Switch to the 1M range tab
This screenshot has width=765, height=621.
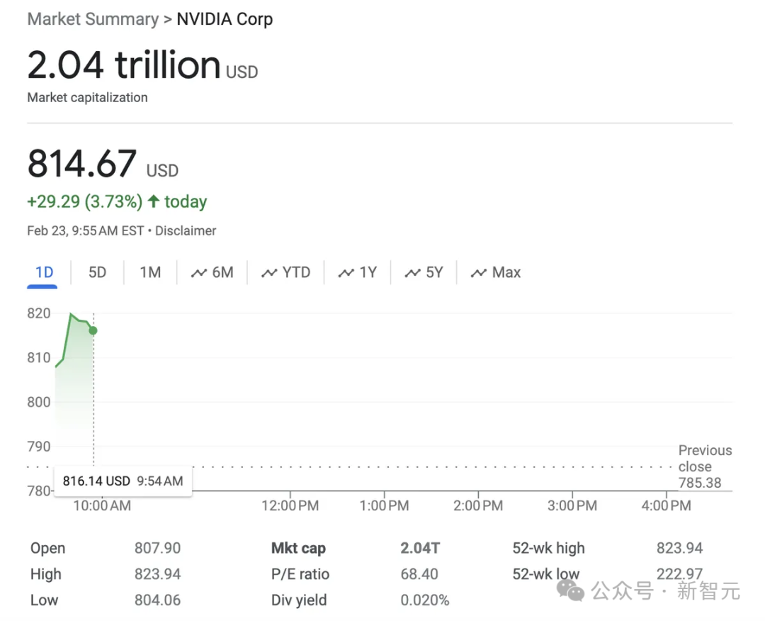coord(150,272)
